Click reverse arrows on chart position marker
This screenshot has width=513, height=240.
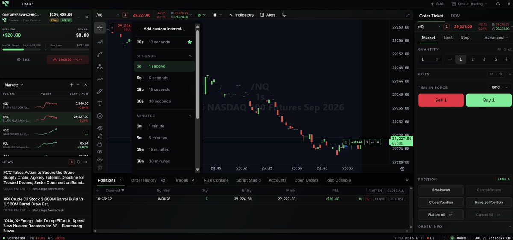(372, 142)
